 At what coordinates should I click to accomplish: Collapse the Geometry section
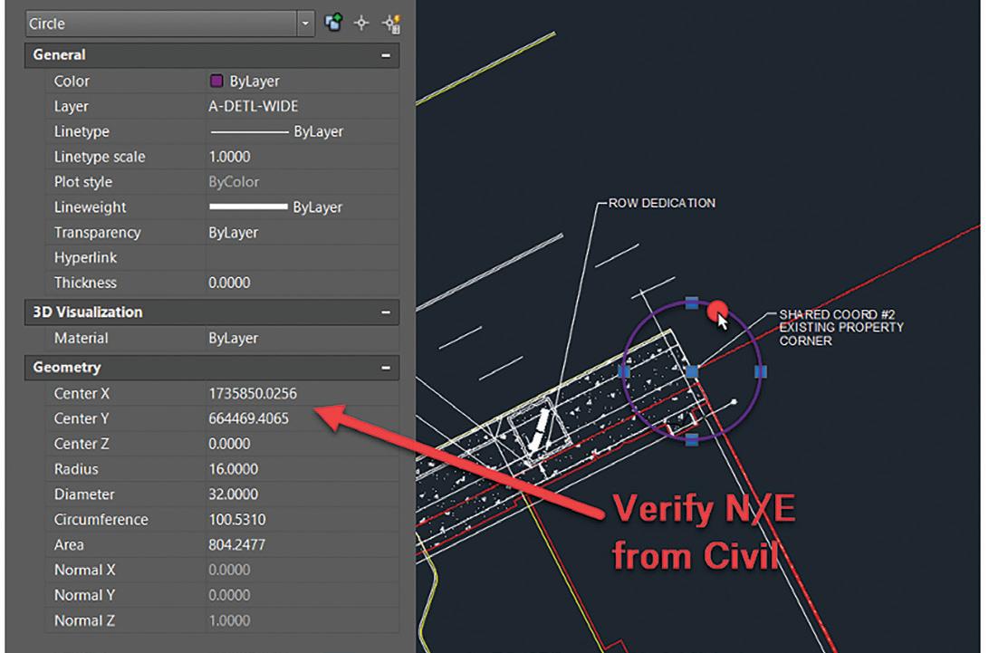coord(386,368)
